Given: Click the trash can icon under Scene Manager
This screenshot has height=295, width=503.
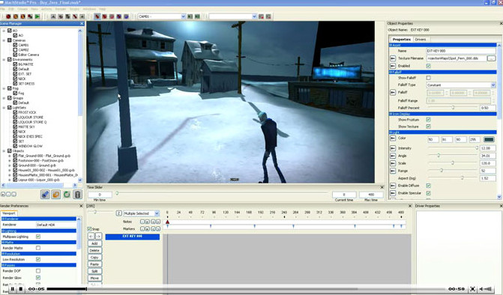Looking at the screenshot, I should point(77,195).
